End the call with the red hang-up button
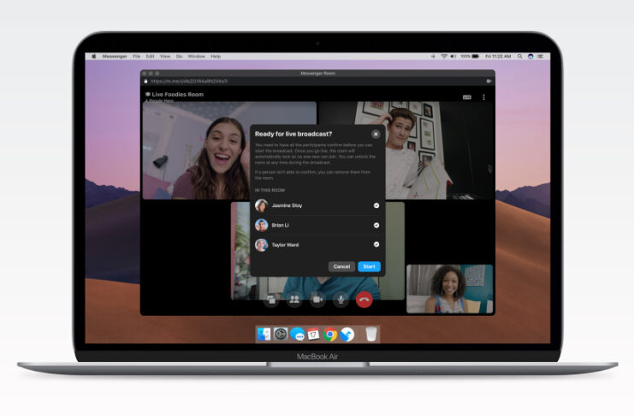This screenshot has width=634, height=416. click(364, 300)
